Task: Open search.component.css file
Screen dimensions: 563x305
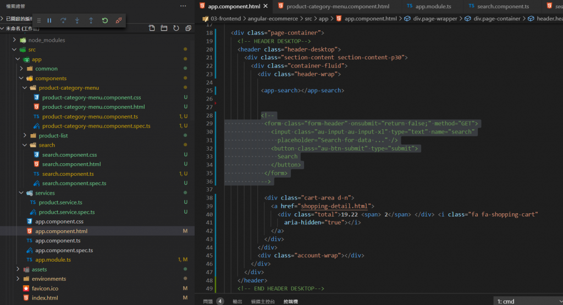Action: tap(69, 154)
